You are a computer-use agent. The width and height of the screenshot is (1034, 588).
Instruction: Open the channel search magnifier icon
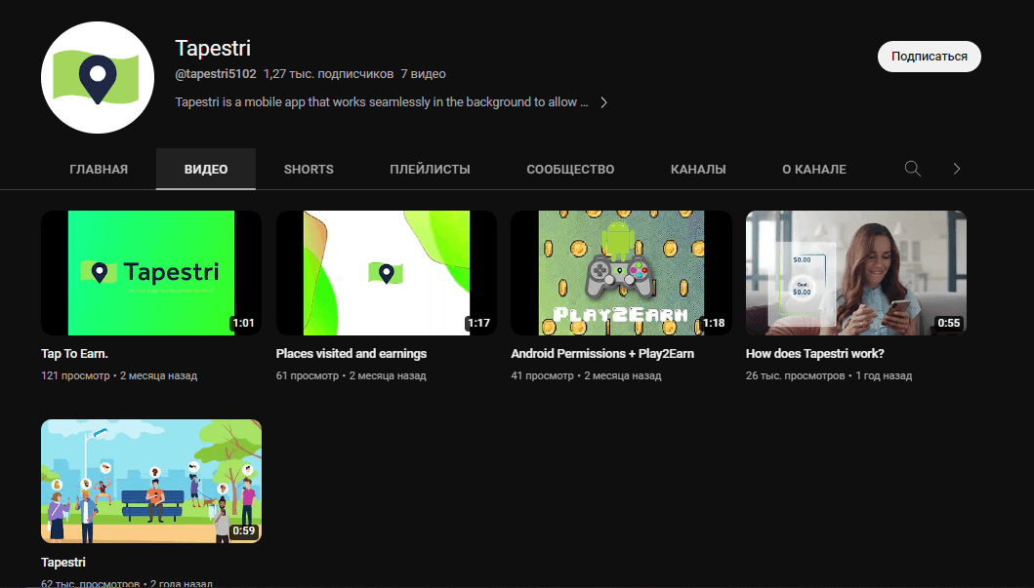pyautogui.click(x=912, y=169)
